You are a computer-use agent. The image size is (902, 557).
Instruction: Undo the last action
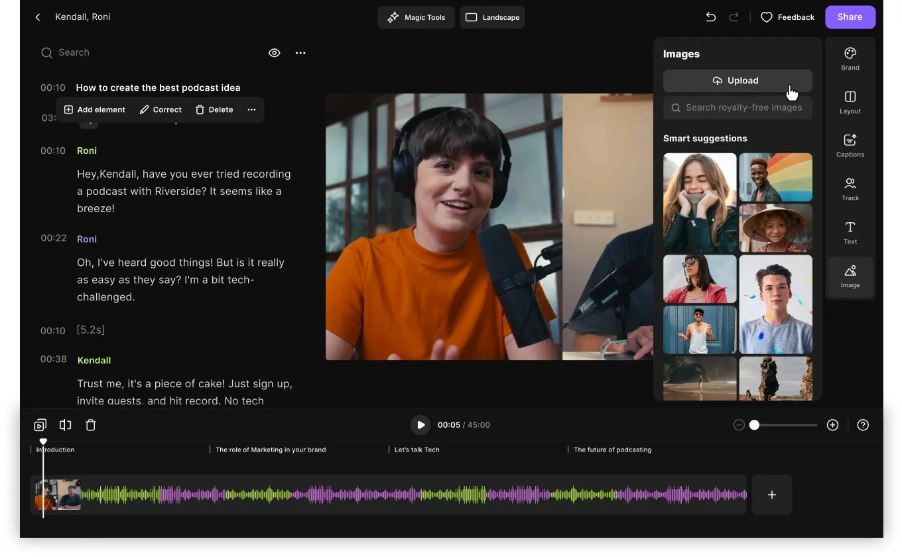(x=711, y=17)
